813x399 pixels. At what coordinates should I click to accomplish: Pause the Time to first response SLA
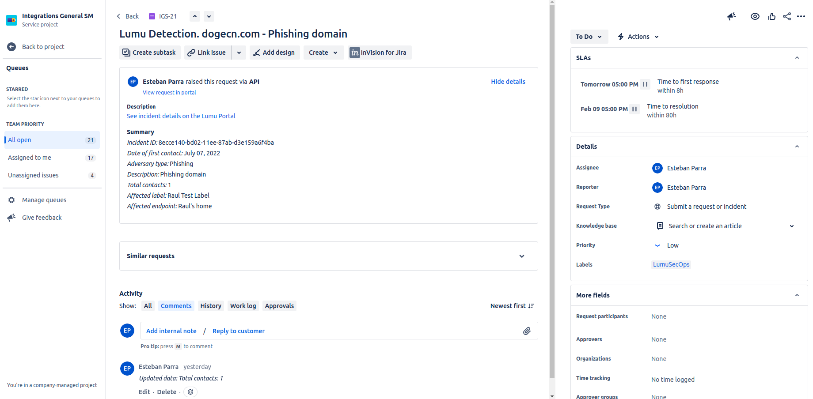tap(645, 84)
